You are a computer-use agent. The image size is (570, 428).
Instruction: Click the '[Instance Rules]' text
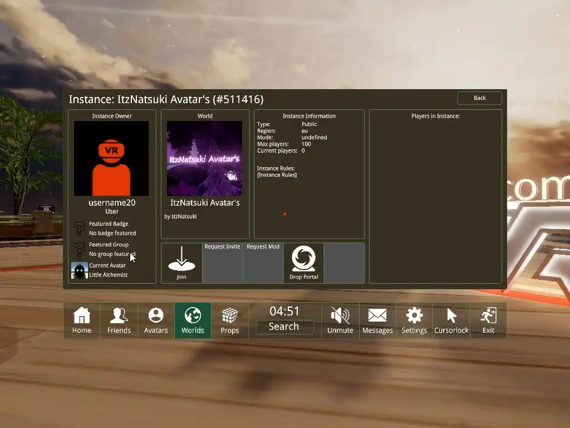click(277, 175)
